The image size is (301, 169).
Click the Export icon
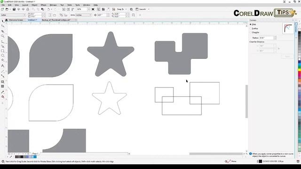coord(68,9)
